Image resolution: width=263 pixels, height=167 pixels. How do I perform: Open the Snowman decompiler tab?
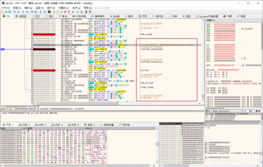point(207,16)
